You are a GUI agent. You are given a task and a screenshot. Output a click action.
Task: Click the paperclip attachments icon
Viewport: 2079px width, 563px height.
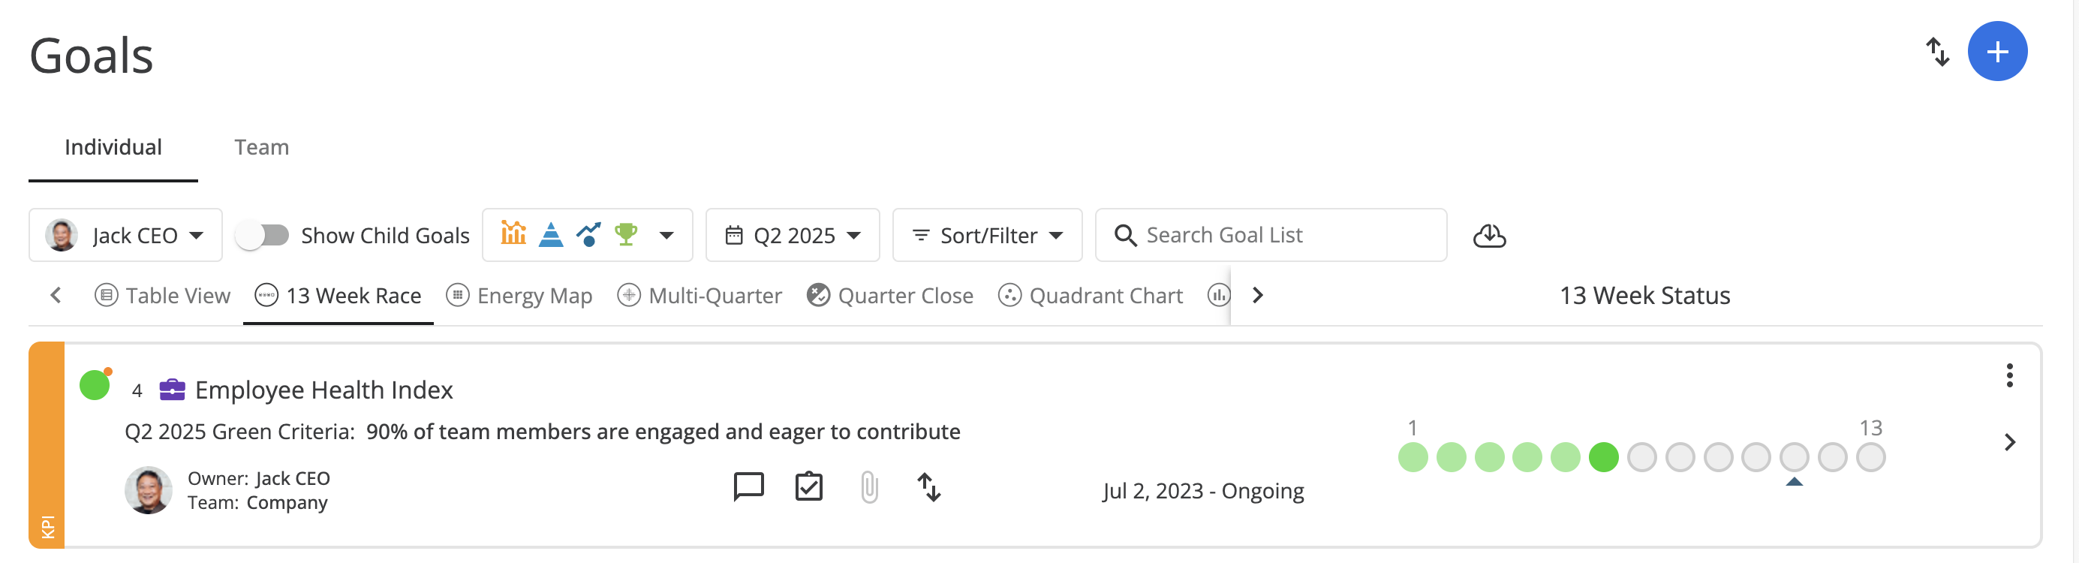coord(868,487)
